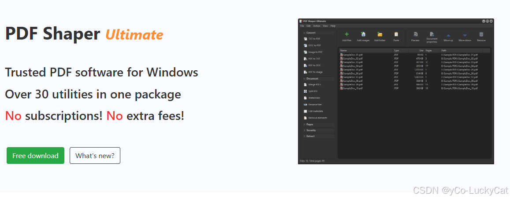
Task: Select file SampleDoc_06.pdf in the list
Action: pos(351,73)
